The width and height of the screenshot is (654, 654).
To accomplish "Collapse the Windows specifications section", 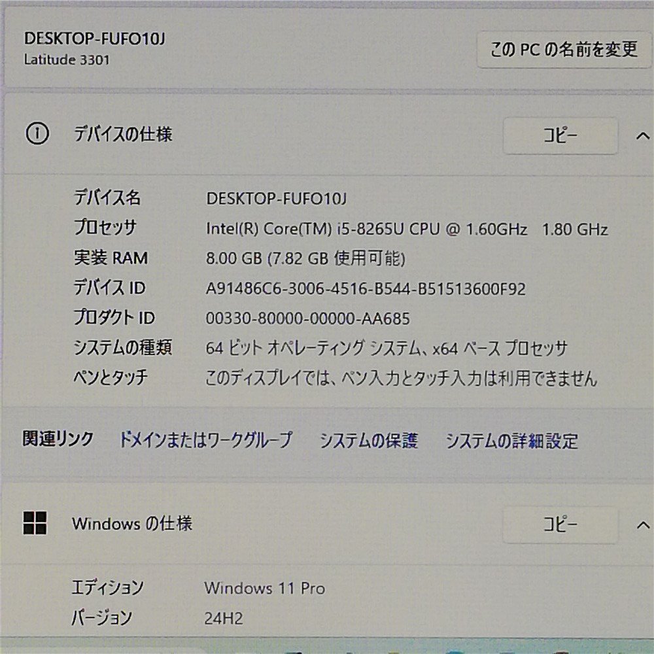I will coord(643,525).
